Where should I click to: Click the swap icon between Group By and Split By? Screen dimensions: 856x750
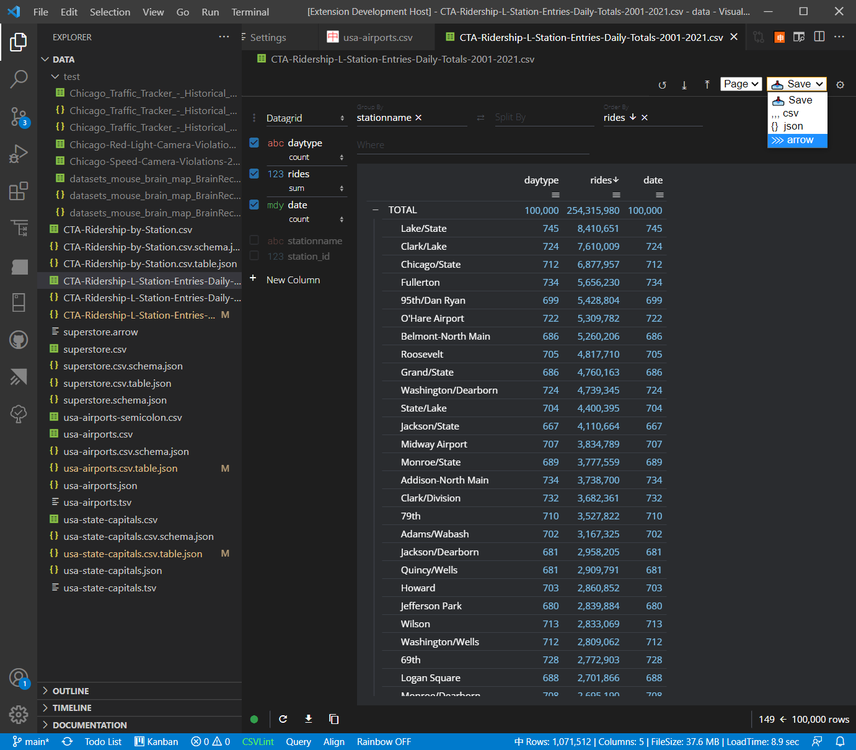(x=480, y=118)
